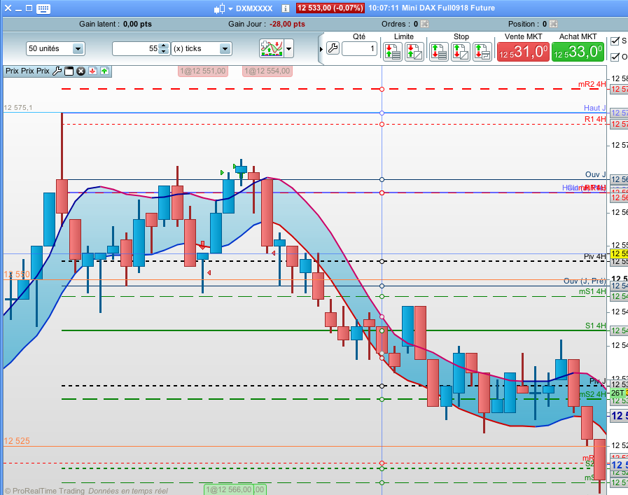Click the Vente MKT sell button
628x495 pixels.
[523, 52]
